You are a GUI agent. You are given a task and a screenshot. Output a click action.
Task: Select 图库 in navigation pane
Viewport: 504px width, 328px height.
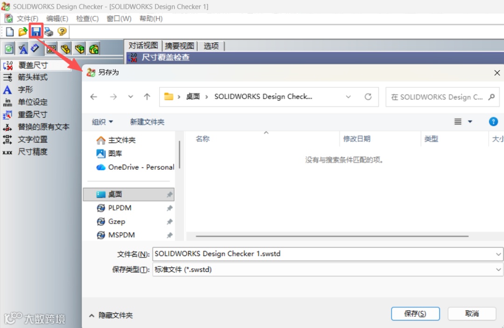coord(109,154)
